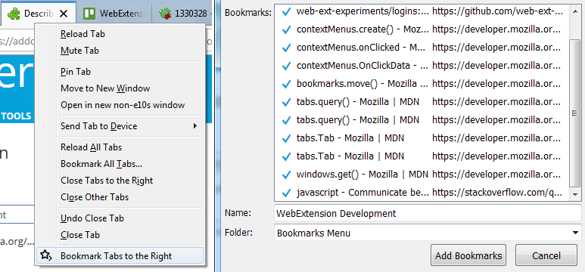Image resolution: width=585 pixels, height=272 pixels.
Task: Choose Close Tabs to the Right
Action: 107,181
